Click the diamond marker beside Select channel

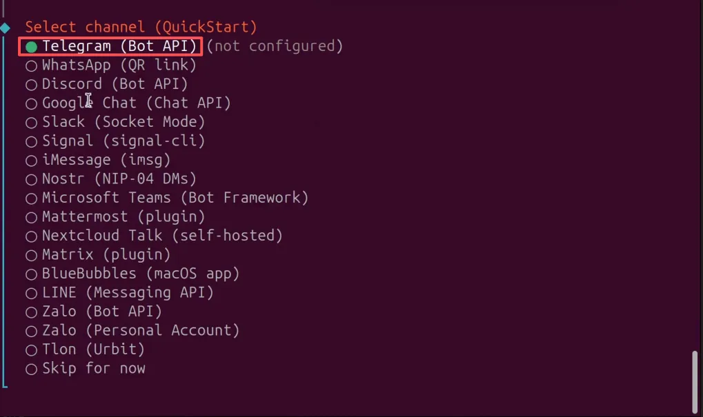pos(6,28)
